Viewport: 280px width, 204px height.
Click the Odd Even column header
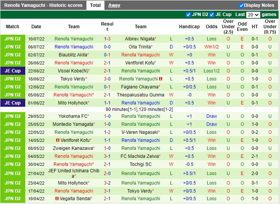[x=242, y=27]
